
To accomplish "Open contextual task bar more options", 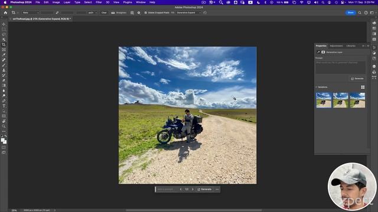I will [217, 190].
